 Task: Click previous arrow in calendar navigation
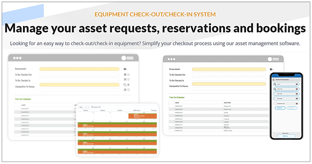click(85, 107)
